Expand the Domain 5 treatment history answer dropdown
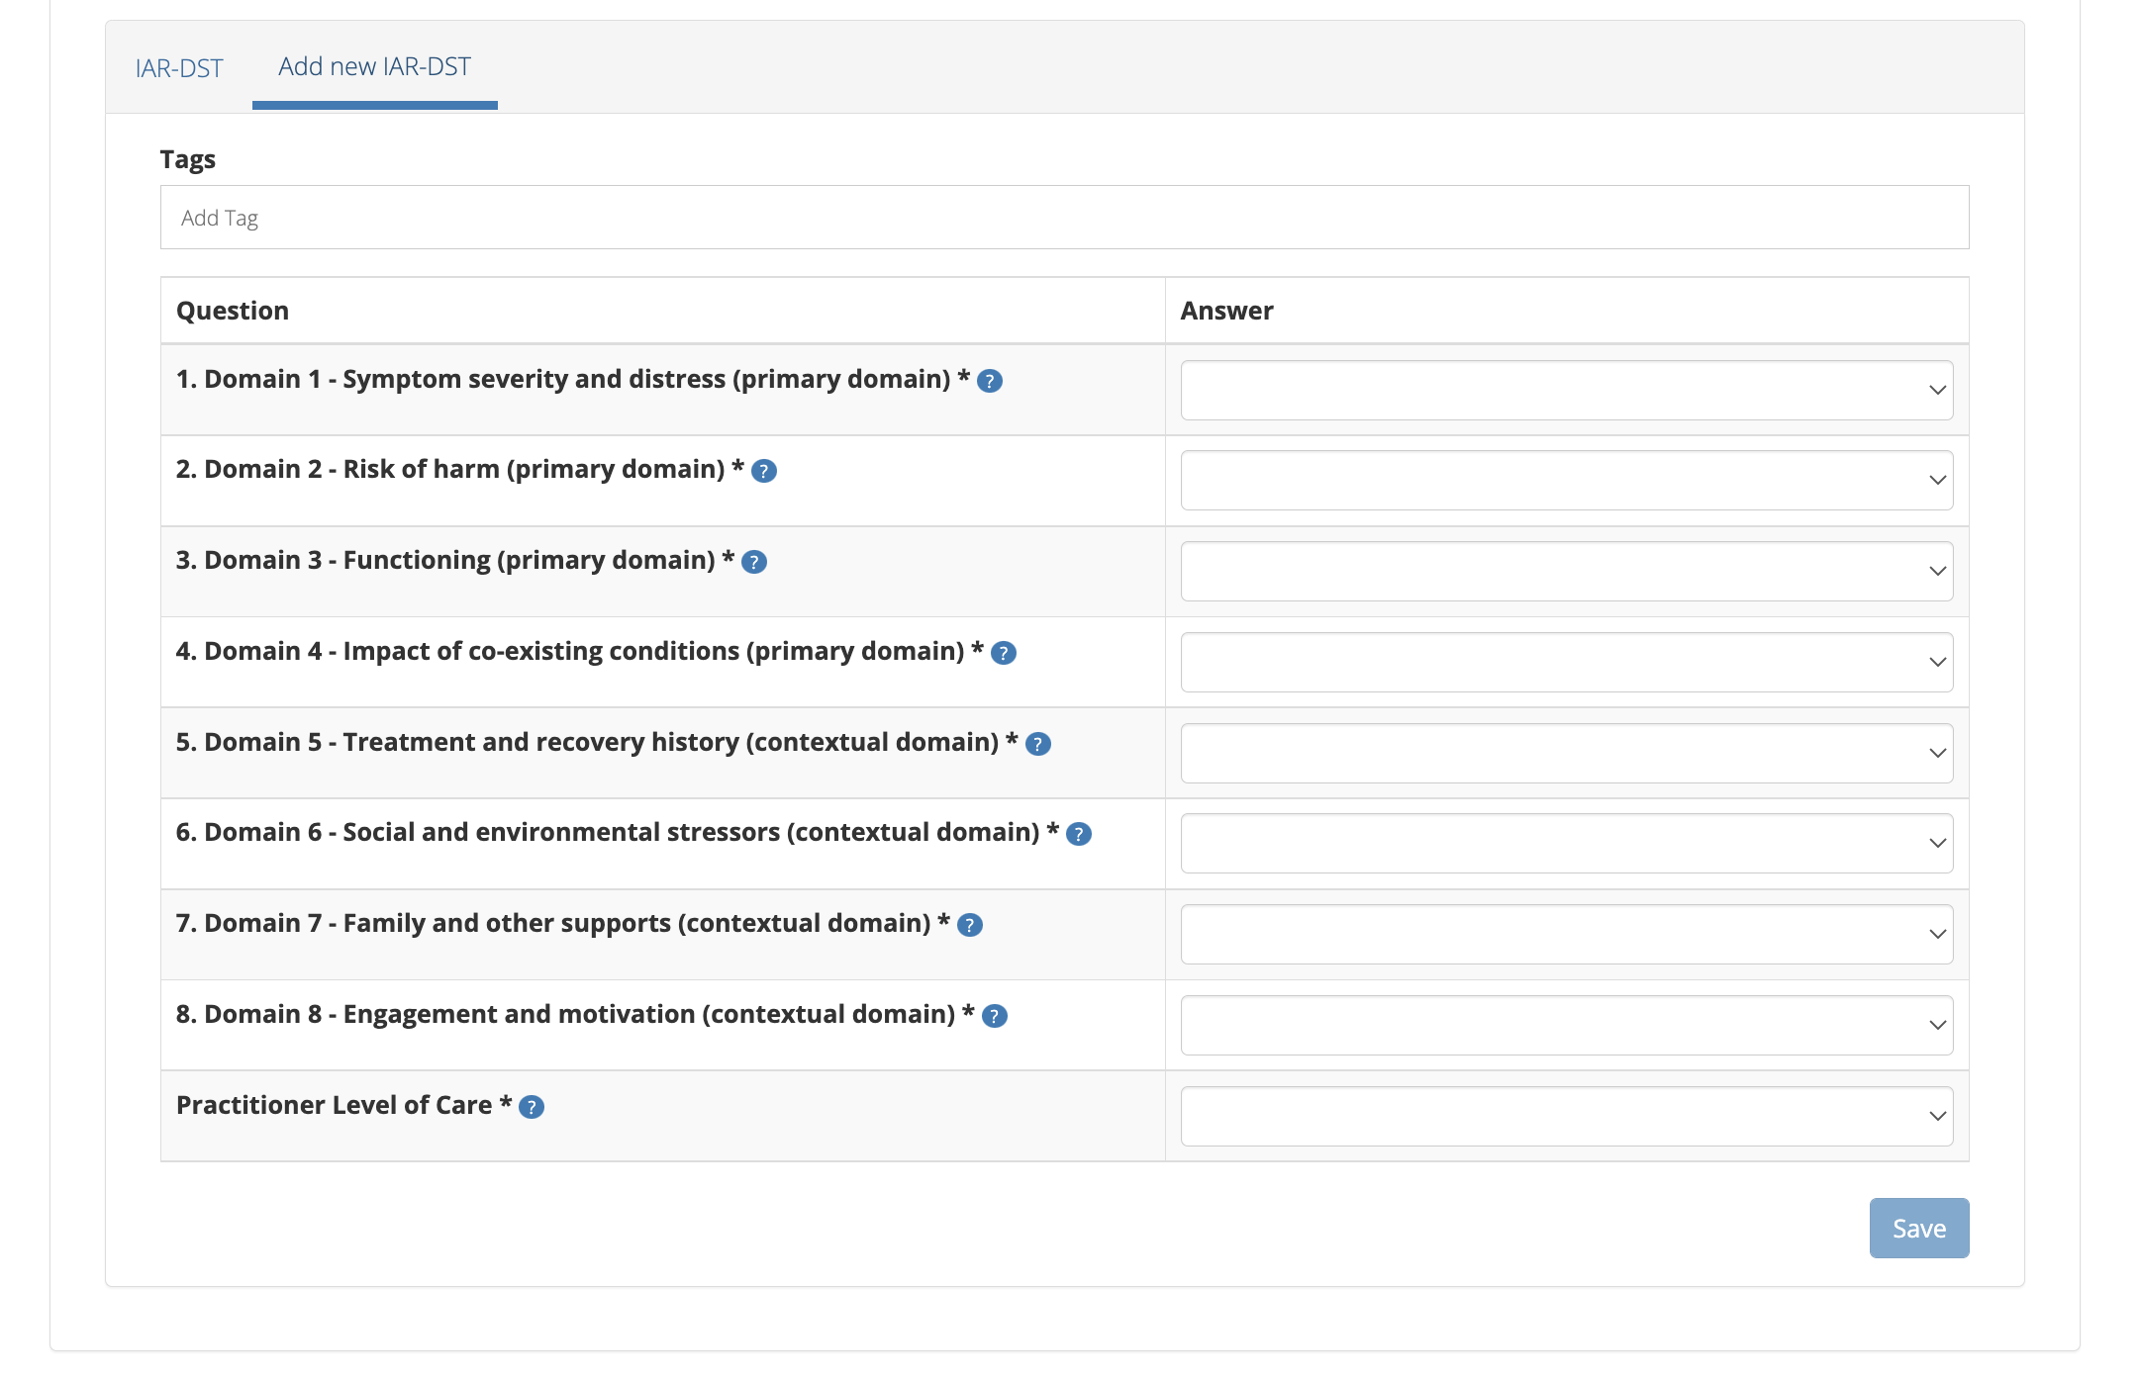This screenshot has width=2140, height=1377. (x=1567, y=753)
